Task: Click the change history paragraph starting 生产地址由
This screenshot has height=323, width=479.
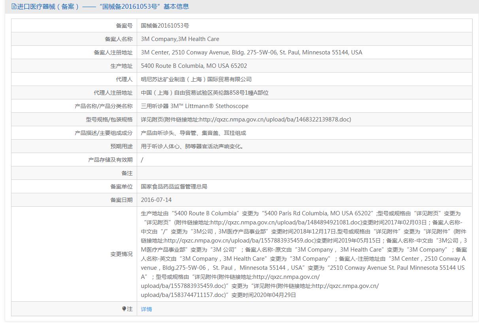Action: 304,254
